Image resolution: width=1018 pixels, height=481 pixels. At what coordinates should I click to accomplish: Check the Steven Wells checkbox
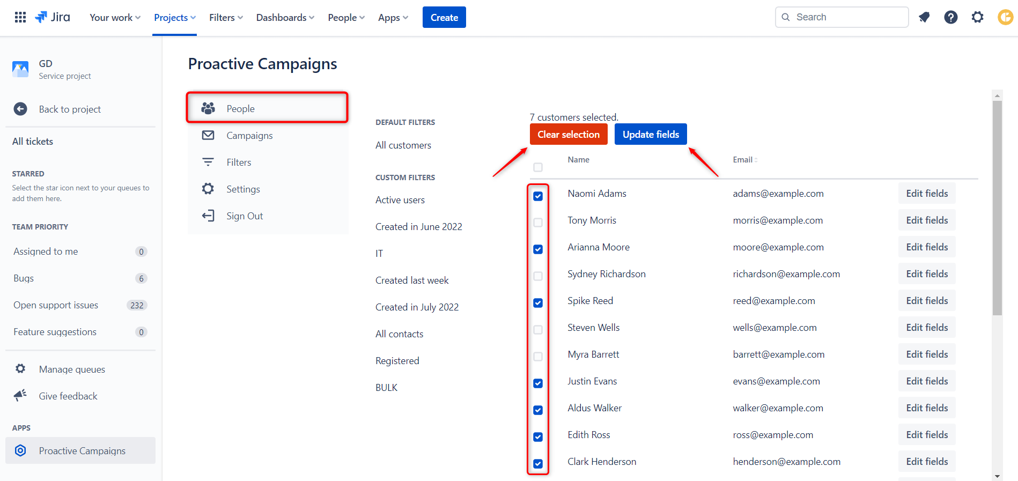click(x=538, y=329)
